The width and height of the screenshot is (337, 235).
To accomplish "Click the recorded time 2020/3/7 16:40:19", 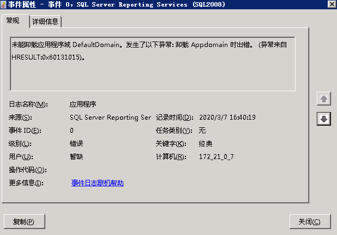I will click(x=227, y=117).
